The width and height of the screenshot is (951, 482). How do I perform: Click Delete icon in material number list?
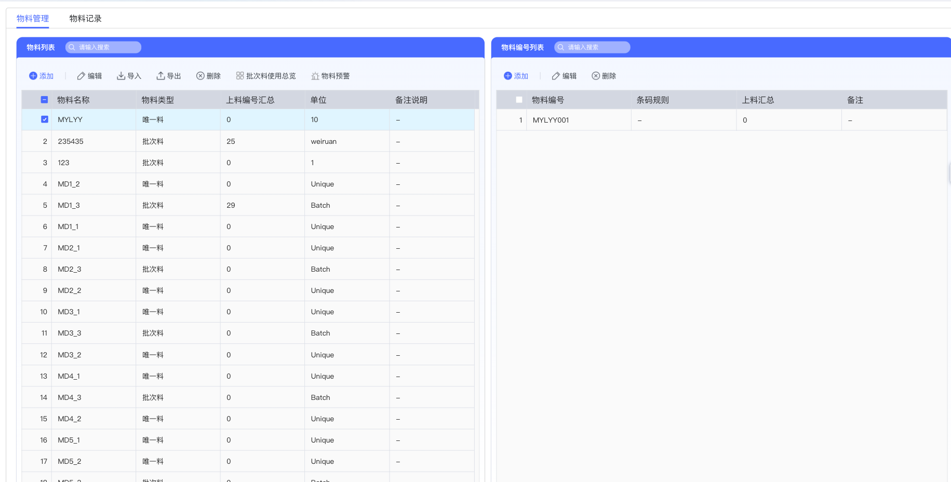(596, 76)
